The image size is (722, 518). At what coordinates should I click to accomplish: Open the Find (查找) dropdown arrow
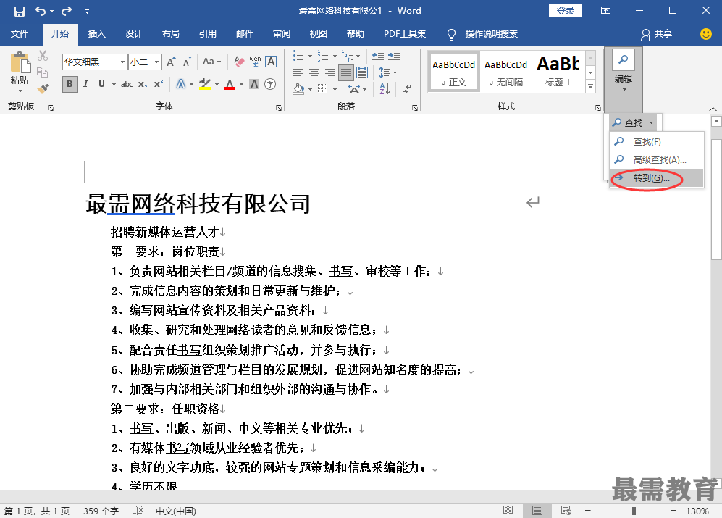651,122
